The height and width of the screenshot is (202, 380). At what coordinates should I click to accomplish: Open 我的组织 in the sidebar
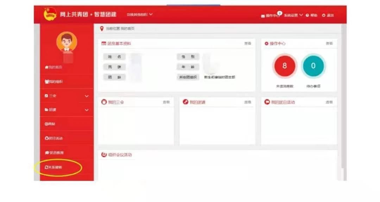click(54, 82)
